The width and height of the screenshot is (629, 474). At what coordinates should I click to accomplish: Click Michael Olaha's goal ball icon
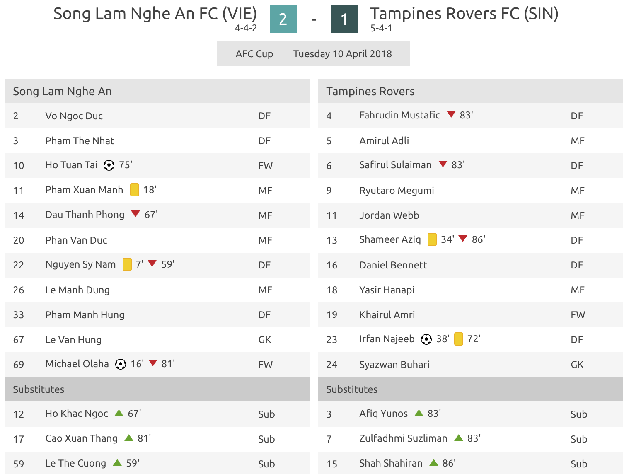[121, 364]
